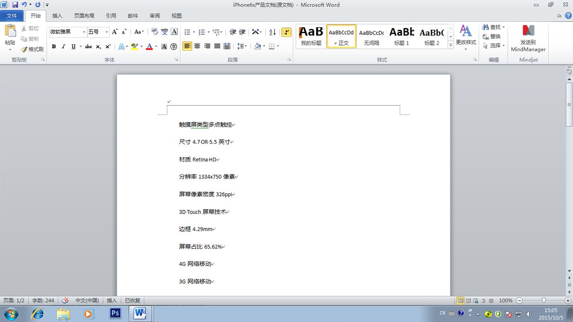Click the Sort (A-Z arrow) icon
Screen dimensions: 573x322
click(273, 32)
